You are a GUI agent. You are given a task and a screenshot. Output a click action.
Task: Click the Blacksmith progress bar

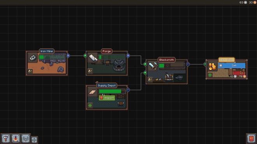(172, 65)
